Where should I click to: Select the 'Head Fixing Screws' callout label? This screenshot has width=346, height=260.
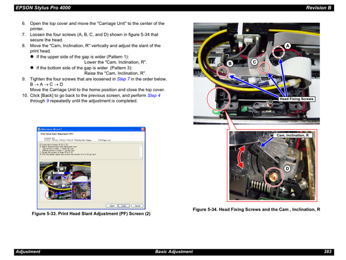296,99
